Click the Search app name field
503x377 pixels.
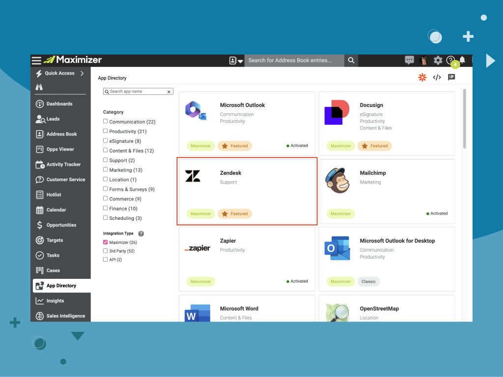(138, 91)
